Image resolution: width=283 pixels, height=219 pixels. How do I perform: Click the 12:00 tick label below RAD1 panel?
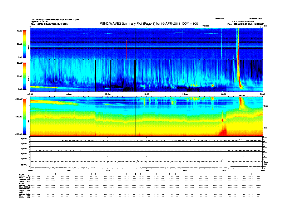147,94
